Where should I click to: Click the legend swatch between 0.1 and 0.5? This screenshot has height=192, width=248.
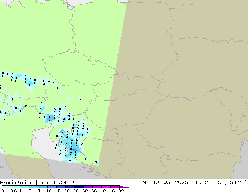[7, 187]
